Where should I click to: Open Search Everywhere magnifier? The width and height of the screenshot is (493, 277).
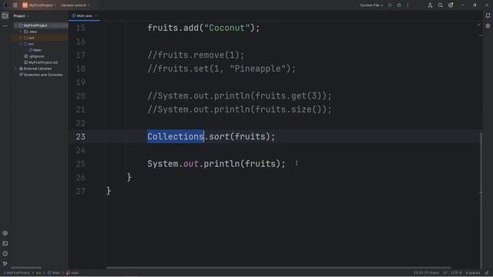(x=440, y=5)
